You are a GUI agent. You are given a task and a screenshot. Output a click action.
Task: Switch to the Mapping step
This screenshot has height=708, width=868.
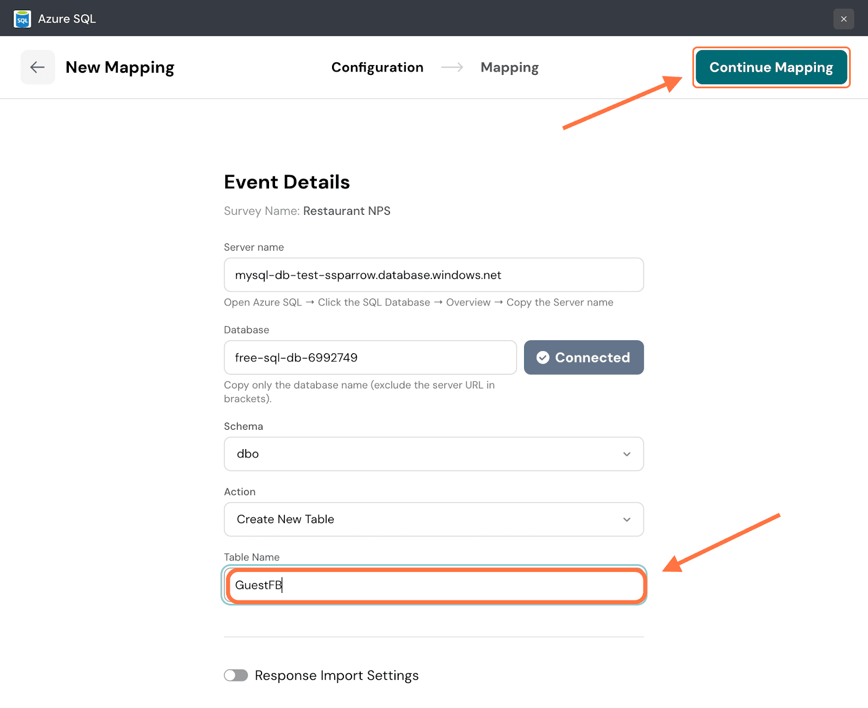pyautogui.click(x=509, y=67)
